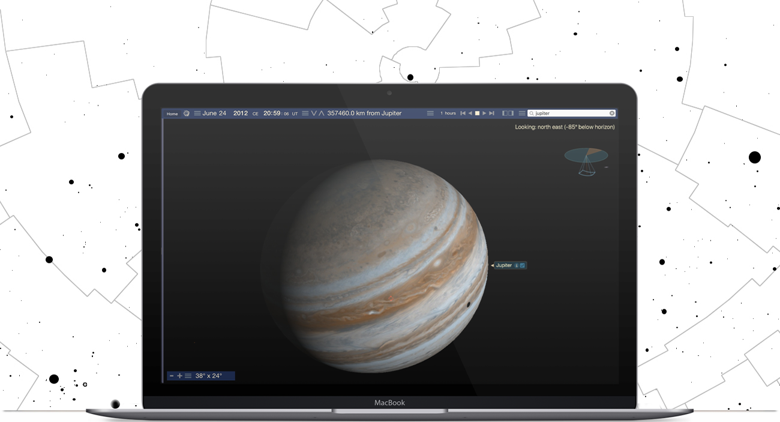Click the magnifying glass in the search field
Image resolution: width=780 pixels, height=422 pixels.
click(x=532, y=113)
